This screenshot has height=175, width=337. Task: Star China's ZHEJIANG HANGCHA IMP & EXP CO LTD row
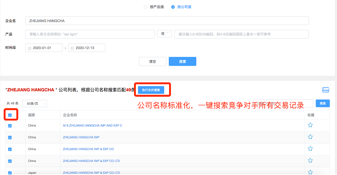(310, 160)
